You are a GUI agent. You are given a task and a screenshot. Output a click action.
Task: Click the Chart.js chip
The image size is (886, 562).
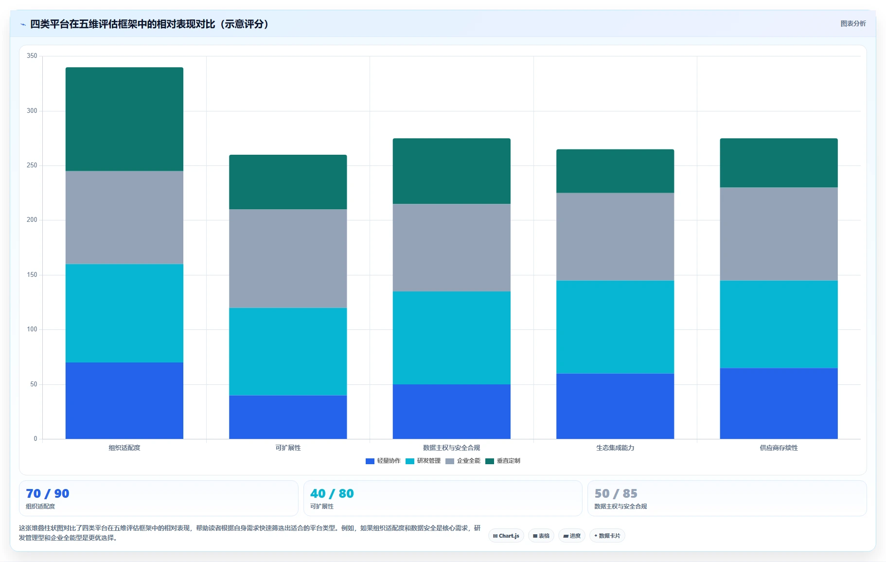coord(506,536)
